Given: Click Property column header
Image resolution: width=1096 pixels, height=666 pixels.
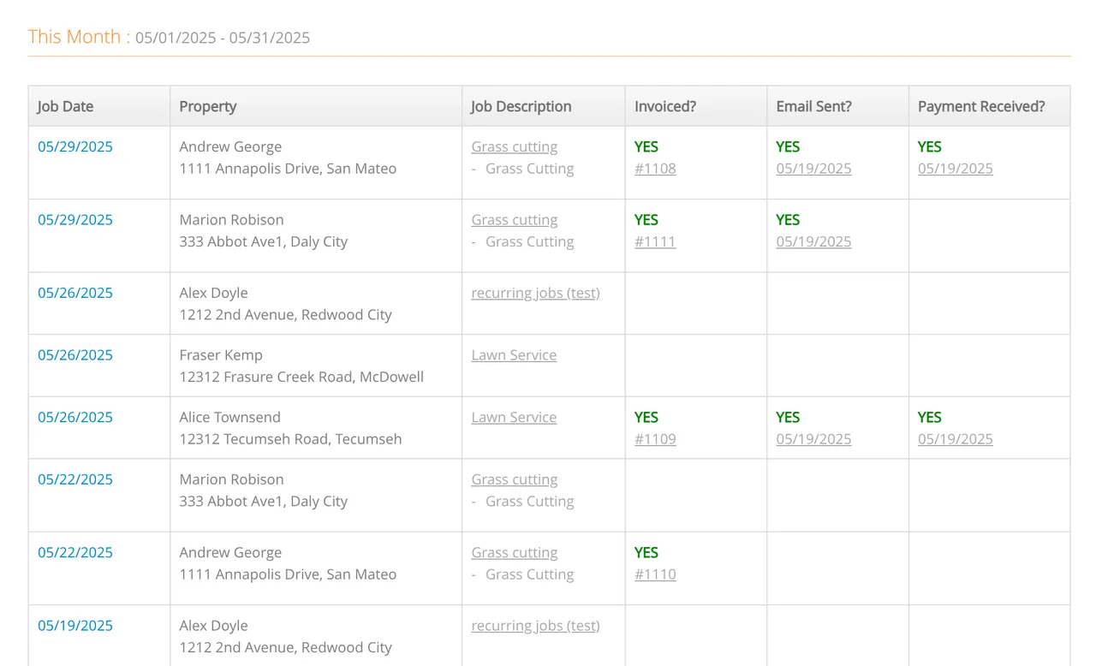Looking at the screenshot, I should 207,106.
